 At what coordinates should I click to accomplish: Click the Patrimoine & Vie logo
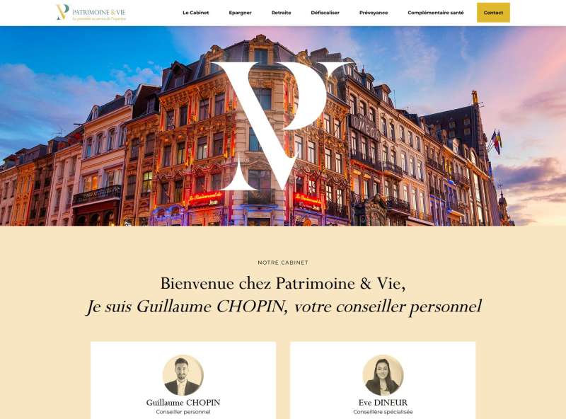91,12
